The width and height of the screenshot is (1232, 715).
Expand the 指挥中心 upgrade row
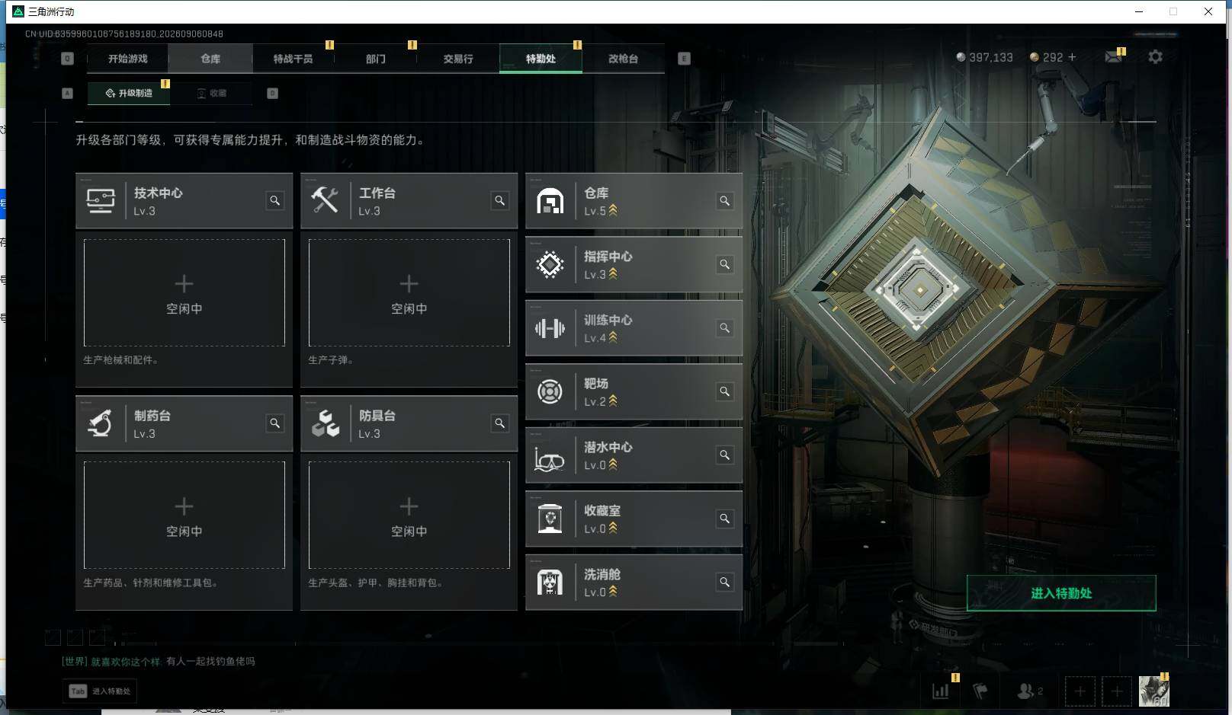coord(634,265)
